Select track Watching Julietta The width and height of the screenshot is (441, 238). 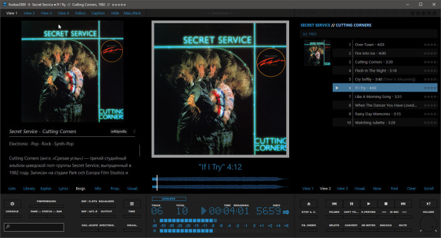tap(385, 123)
